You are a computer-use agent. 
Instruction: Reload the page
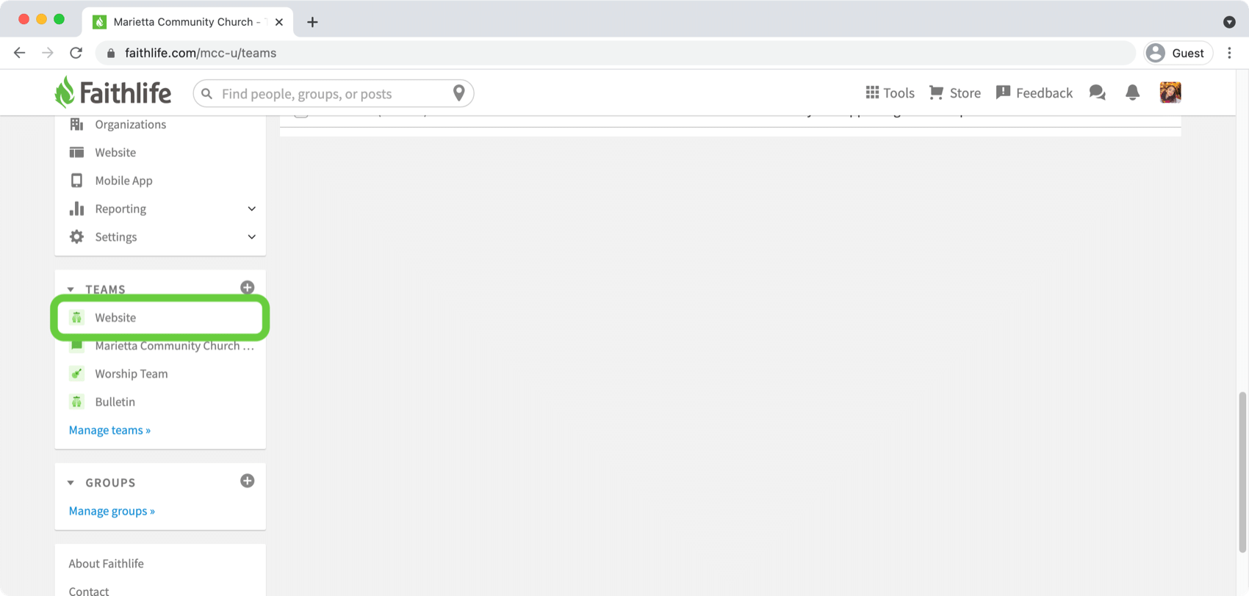[76, 53]
